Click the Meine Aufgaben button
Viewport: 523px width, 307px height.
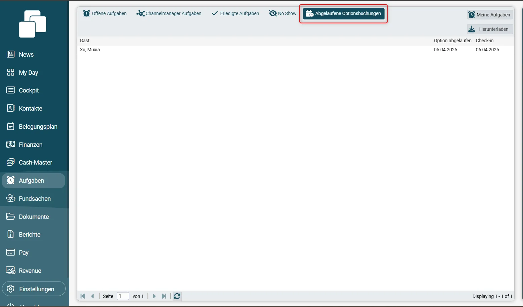click(x=489, y=15)
